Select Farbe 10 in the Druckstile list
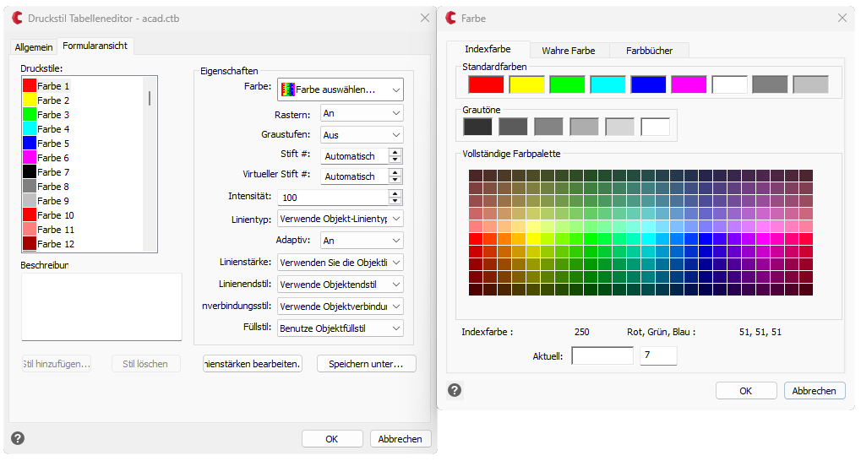Screen dimensions: 861x461 (x=55, y=215)
